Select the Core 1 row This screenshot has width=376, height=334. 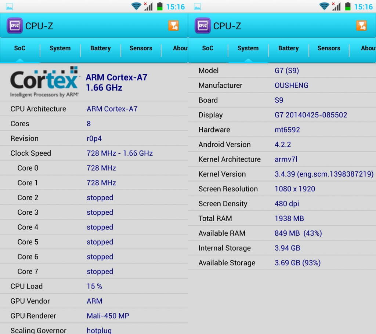click(94, 183)
